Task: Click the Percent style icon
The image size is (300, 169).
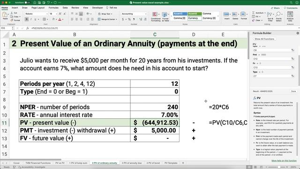Action: tap(129, 19)
